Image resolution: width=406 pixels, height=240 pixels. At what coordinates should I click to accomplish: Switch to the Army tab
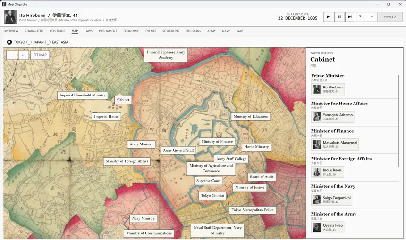click(211, 31)
